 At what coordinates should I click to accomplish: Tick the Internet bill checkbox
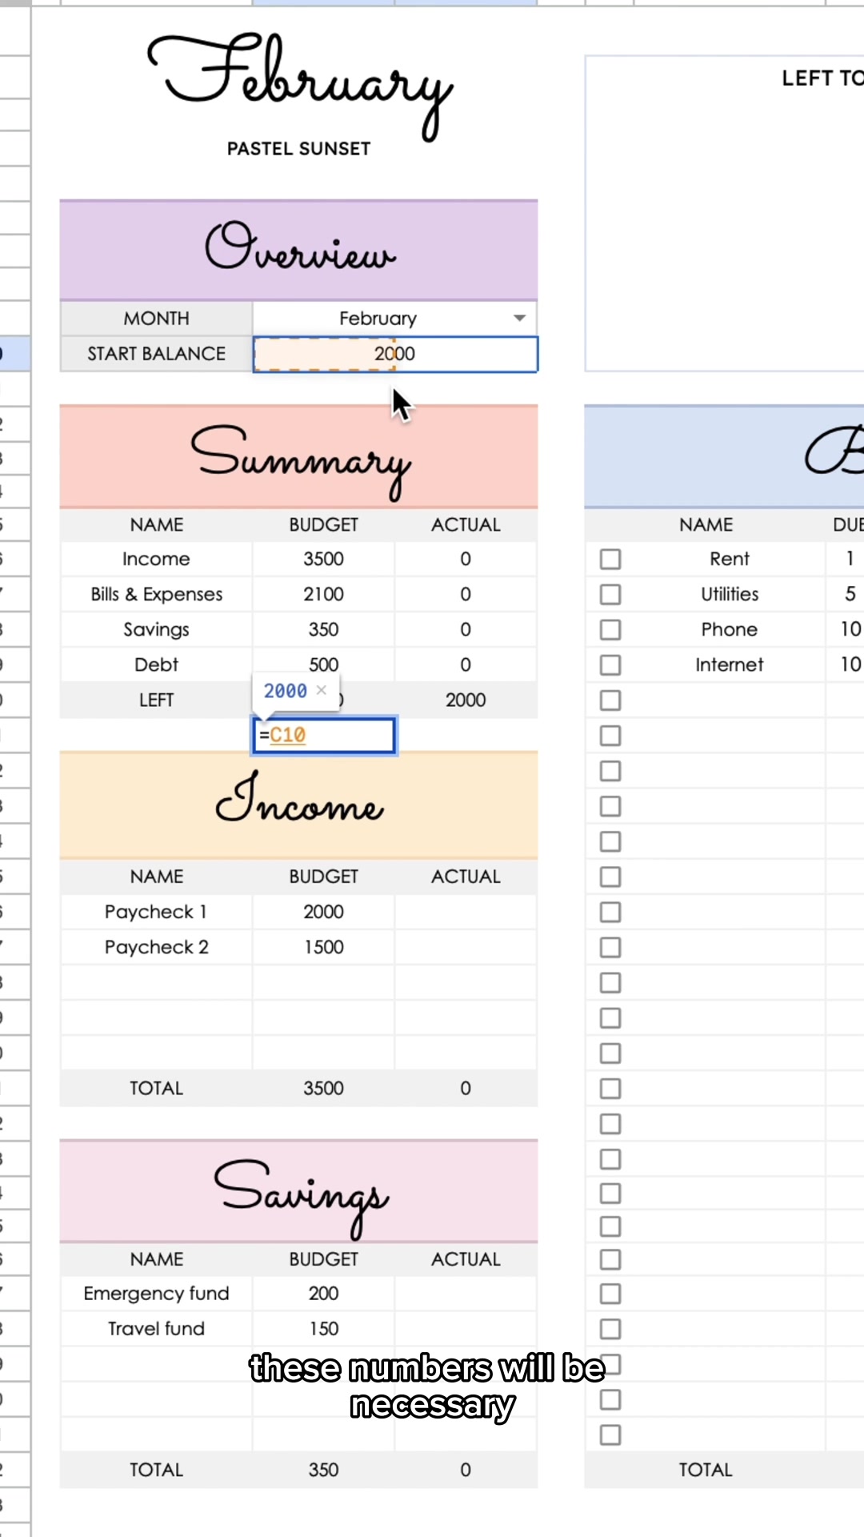[x=610, y=664]
